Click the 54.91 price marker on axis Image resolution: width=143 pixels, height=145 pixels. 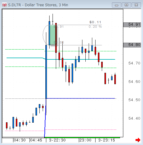(132, 24)
